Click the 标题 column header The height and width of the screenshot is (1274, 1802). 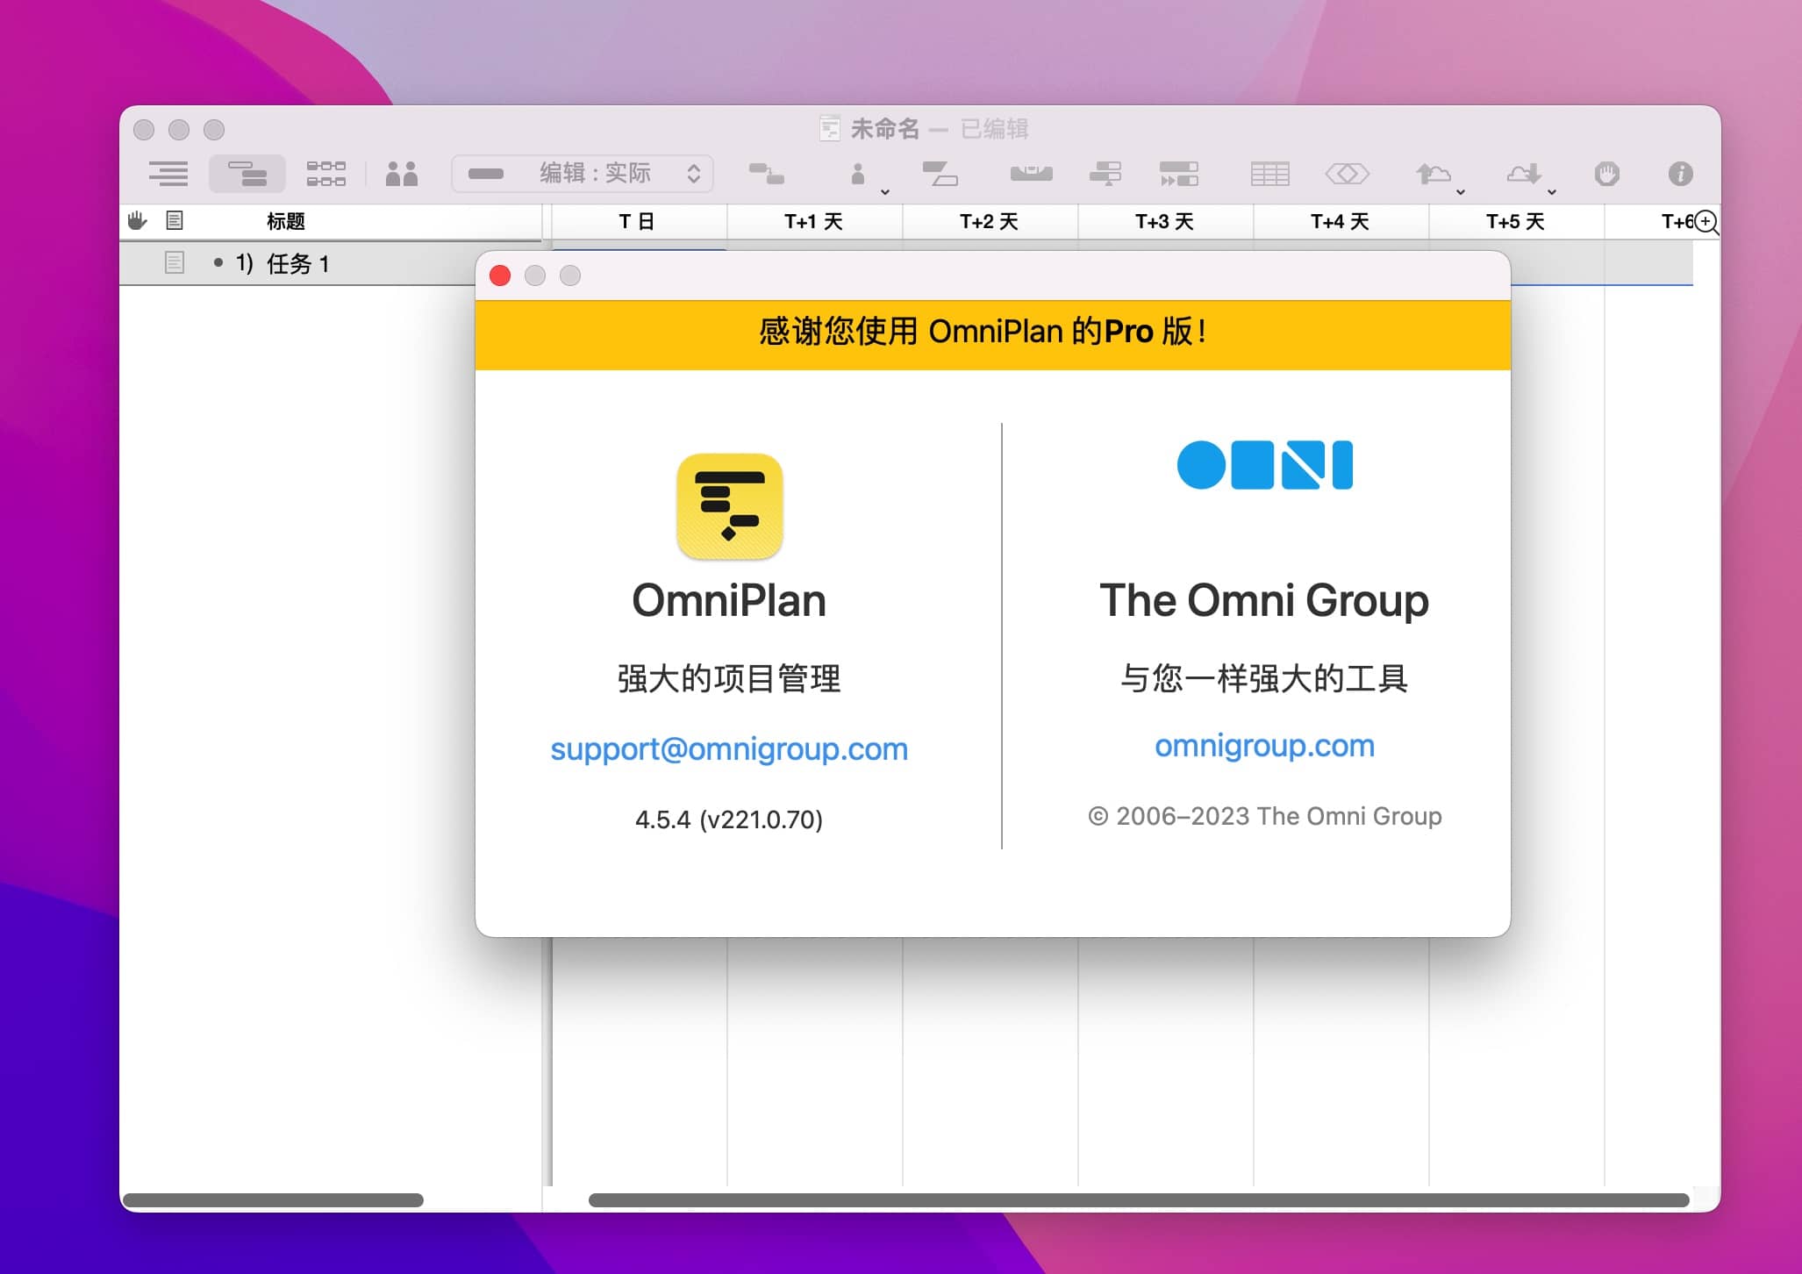click(286, 222)
